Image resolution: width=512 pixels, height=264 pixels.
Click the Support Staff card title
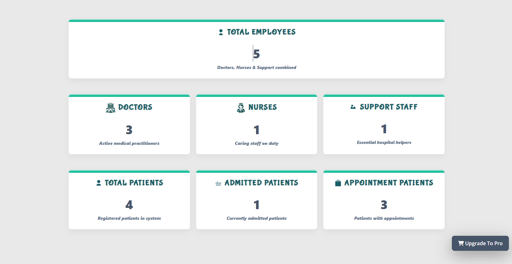coord(389,107)
